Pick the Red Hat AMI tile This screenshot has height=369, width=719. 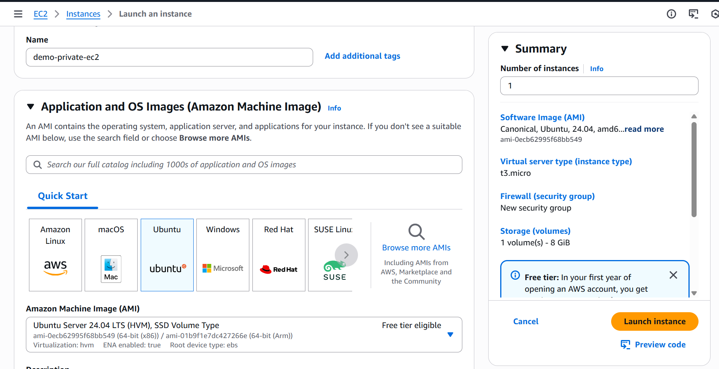279,255
